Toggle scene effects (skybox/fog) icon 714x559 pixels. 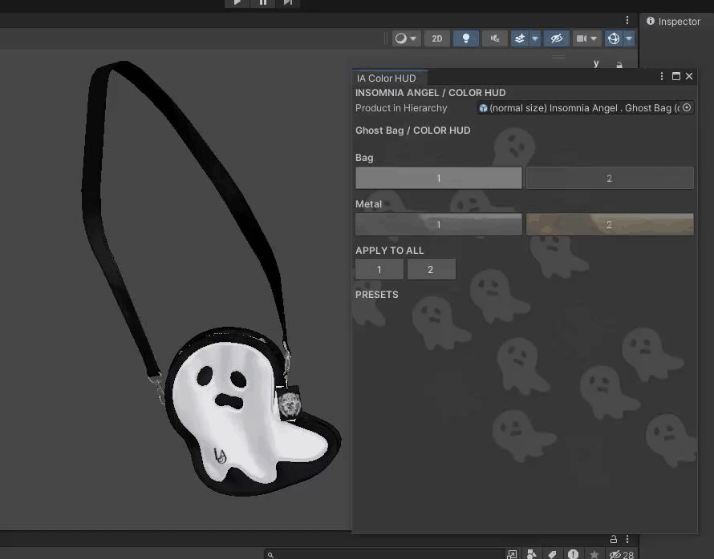(520, 38)
